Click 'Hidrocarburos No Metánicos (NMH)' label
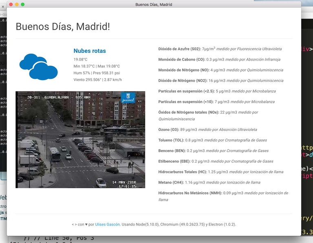313x243 pixels. (190, 193)
